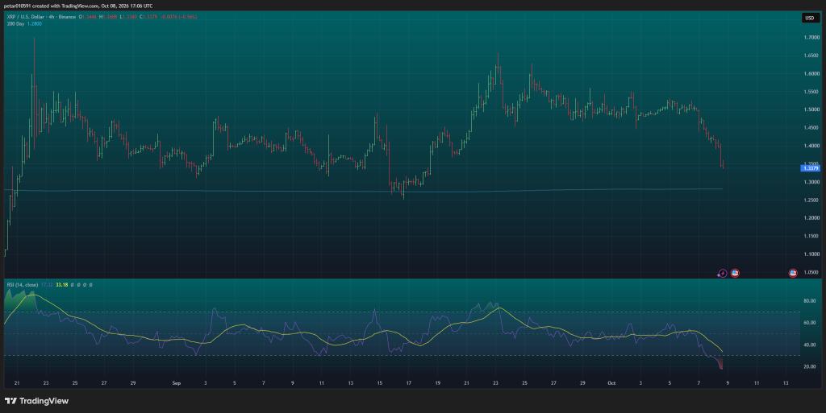The image size is (826, 413).
Task: Open the US flag event beside the lightning icon
Action: pos(735,273)
